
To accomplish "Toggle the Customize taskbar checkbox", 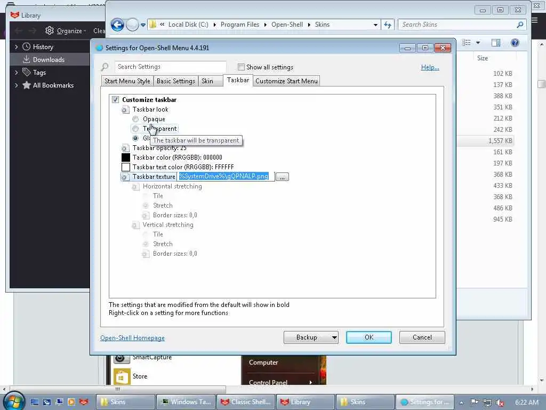I will (115, 100).
